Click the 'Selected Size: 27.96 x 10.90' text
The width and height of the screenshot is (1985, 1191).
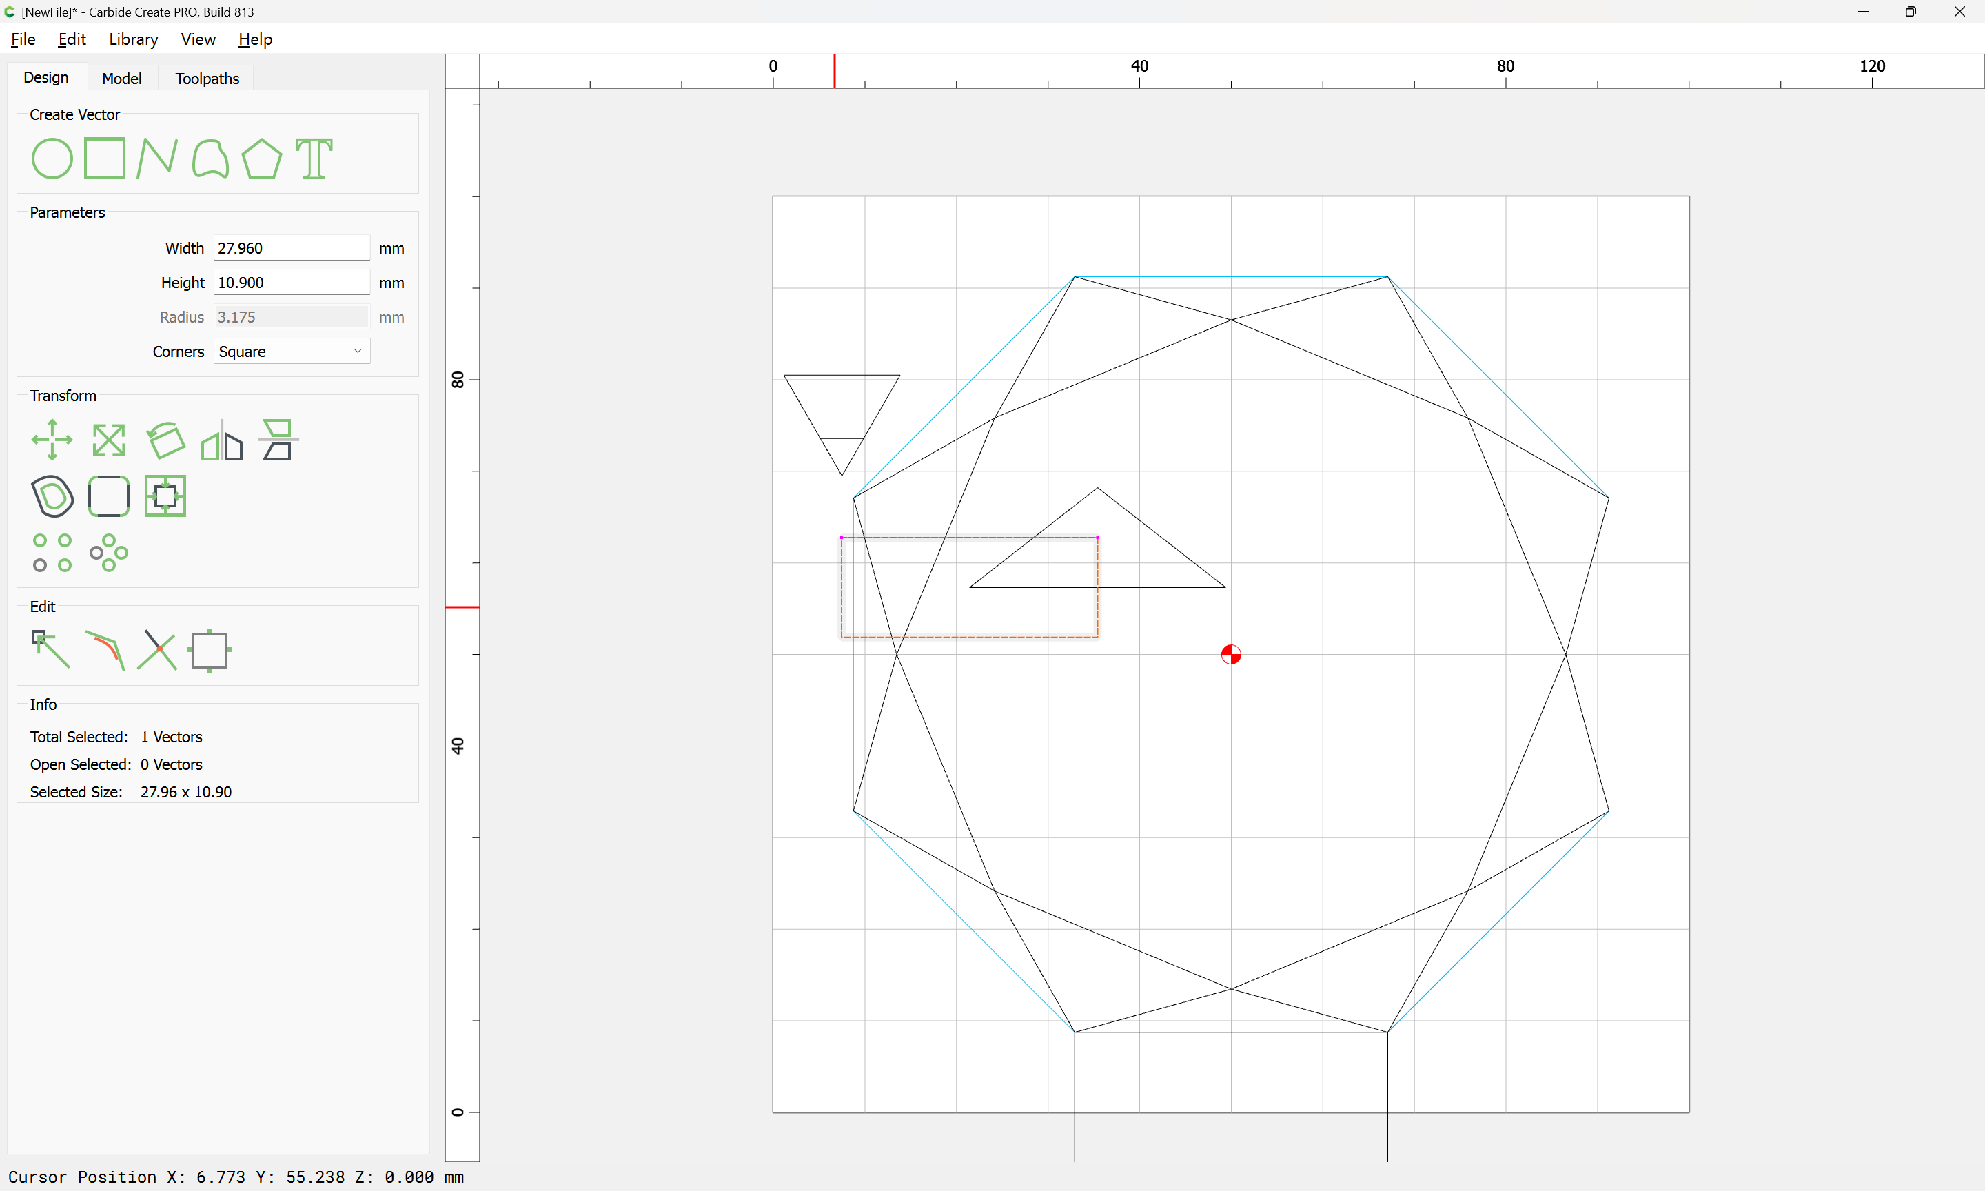(131, 792)
